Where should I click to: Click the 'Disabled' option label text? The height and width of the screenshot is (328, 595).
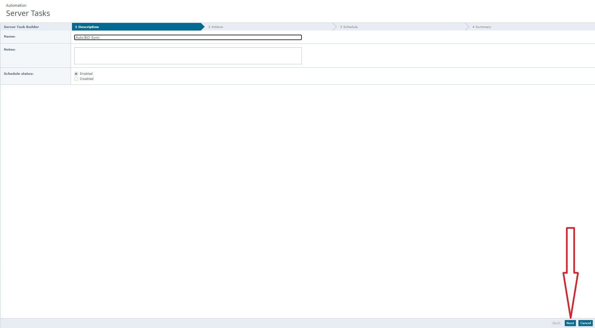coord(87,79)
